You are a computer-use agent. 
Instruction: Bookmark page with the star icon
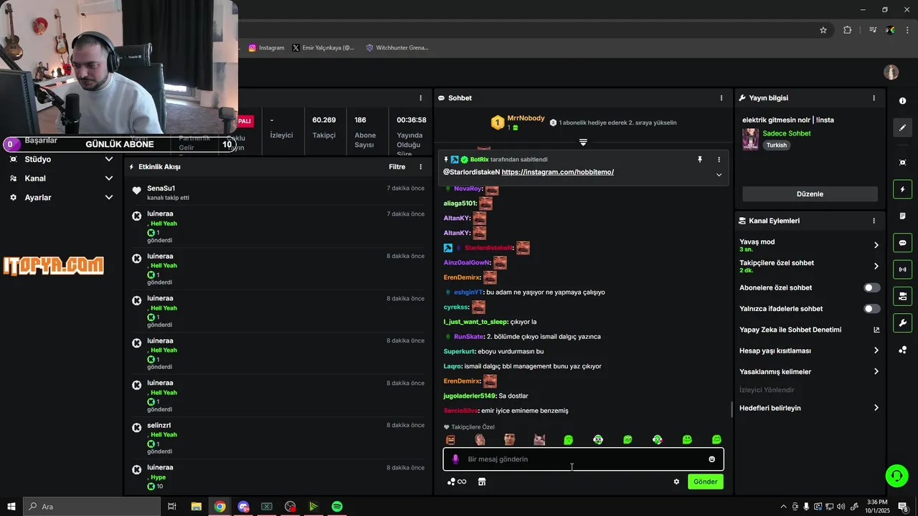coord(823,30)
